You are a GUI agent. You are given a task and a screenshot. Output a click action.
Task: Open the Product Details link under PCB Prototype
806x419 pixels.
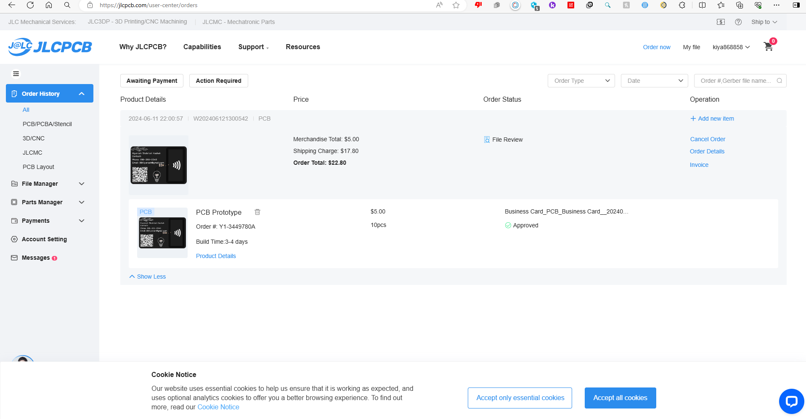pyautogui.click(x=216, y=256)
